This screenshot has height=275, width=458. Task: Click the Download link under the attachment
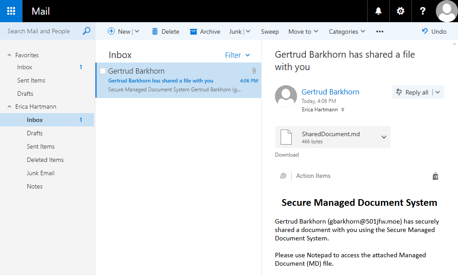pos(286,154)
